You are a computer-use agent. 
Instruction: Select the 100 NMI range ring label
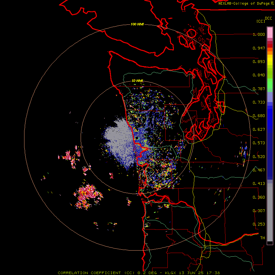tap(137, 24)
